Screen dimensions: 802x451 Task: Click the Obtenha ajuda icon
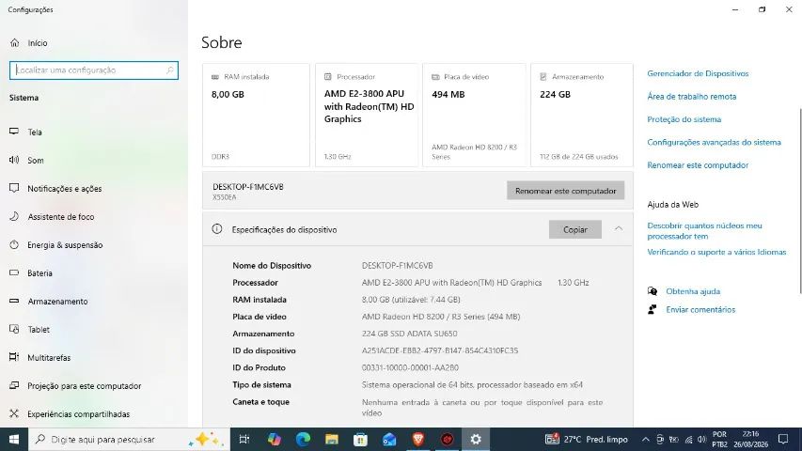pos(653,291)
